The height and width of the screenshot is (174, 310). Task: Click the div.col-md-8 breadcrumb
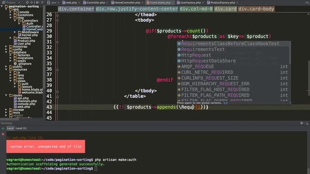click(x=196, y=9)
